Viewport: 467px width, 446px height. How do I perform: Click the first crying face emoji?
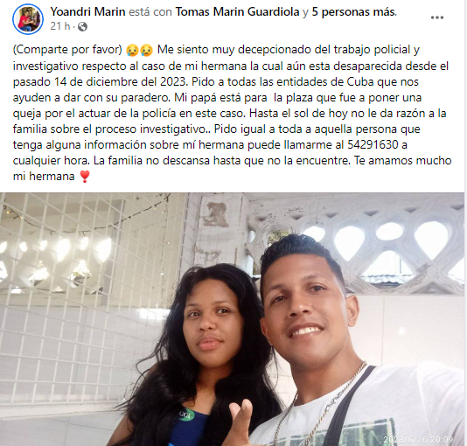(132, 50)
